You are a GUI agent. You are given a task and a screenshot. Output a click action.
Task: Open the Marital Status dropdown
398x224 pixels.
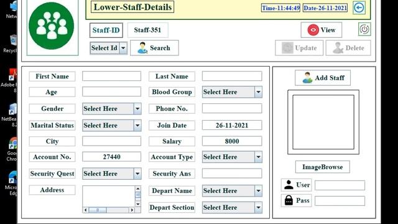(112, 126)
